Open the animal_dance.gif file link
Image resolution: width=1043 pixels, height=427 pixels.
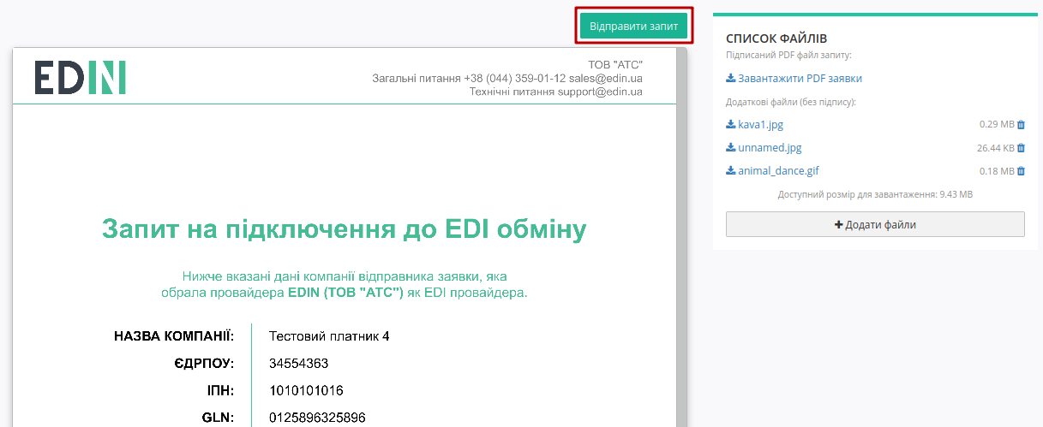tap(778, 170)
